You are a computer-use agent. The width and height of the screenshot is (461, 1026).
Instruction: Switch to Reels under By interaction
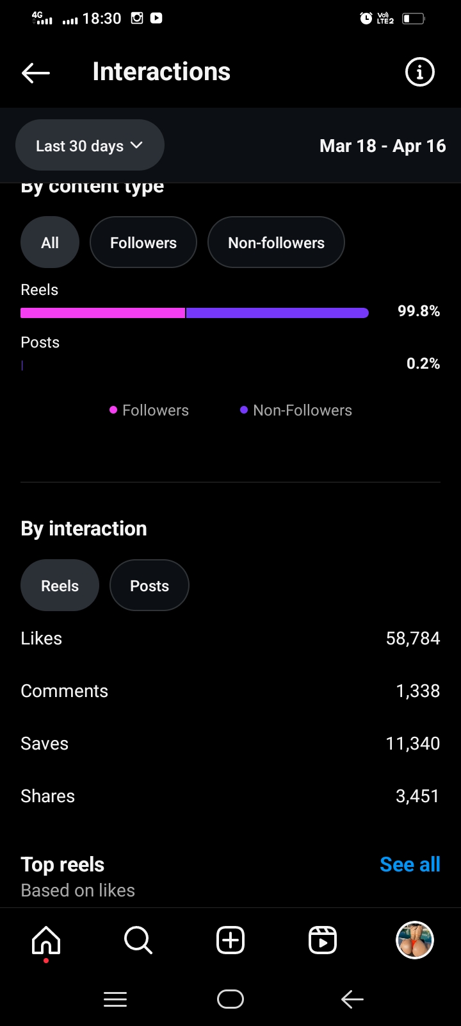[x=60, y=585]
